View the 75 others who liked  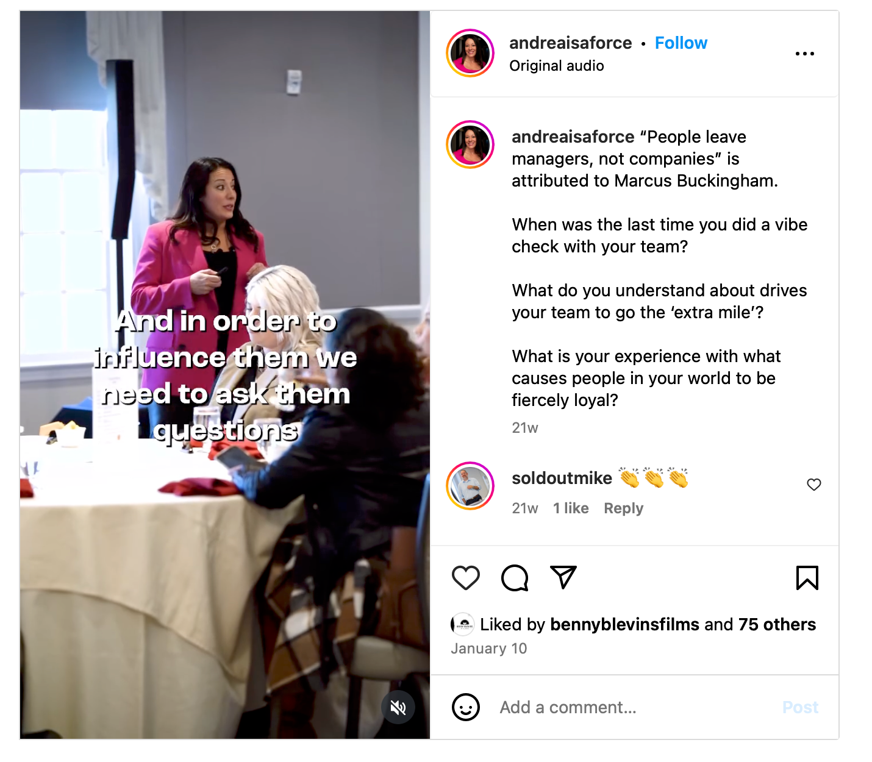click(x=777, y=624)
